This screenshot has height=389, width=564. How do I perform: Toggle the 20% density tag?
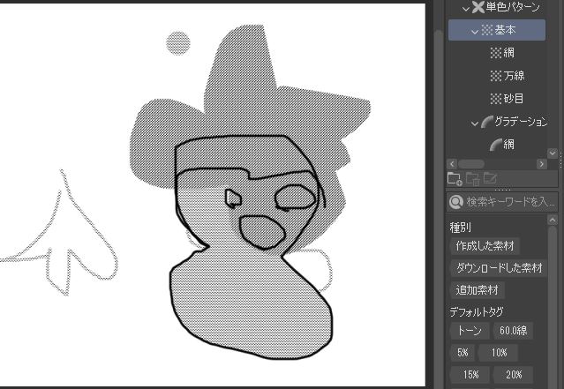click(x=514, y=375)
